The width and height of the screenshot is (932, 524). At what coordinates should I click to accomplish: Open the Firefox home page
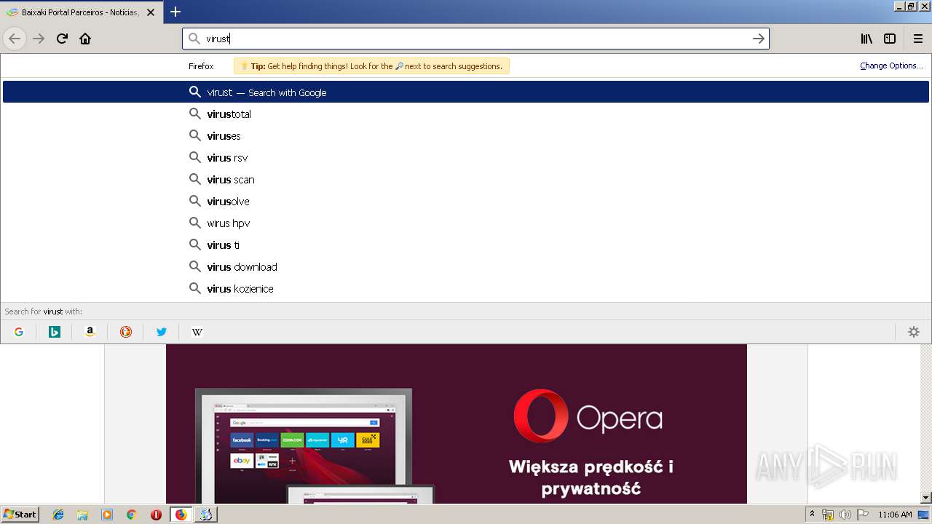tap(85, 39)
